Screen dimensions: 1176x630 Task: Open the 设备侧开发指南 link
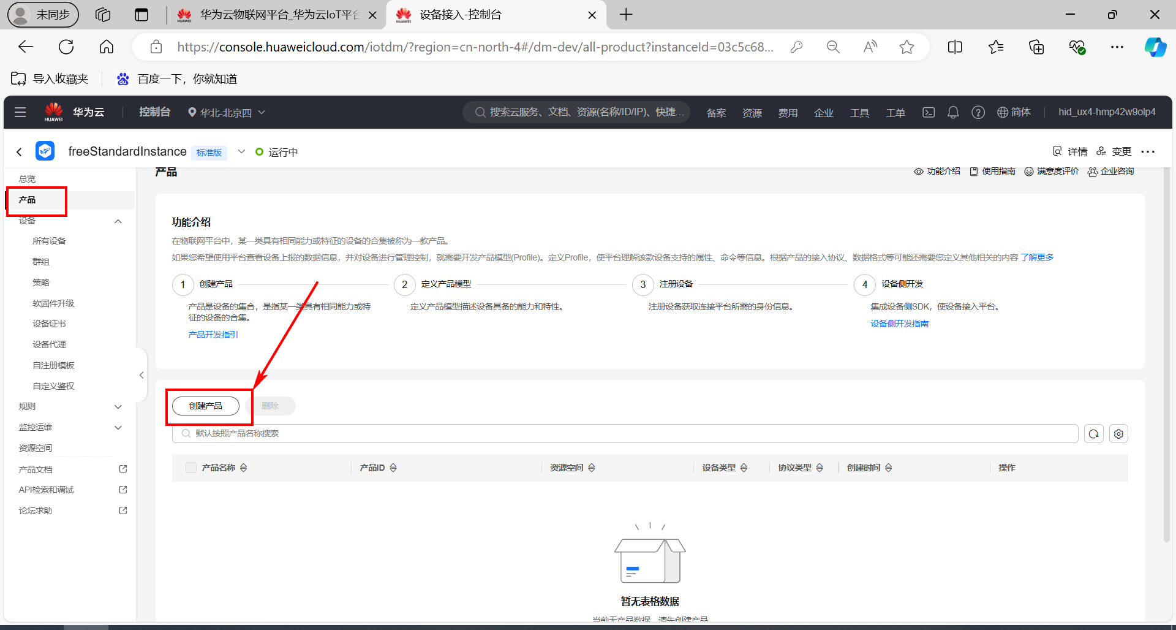tap(900, 324)
